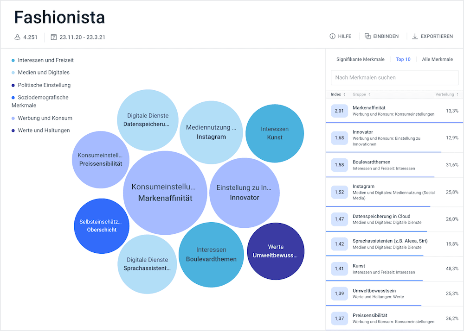The width and height of the screenshot is (464, 331).
Task: Click the person count icon
Action: point(18,37)
